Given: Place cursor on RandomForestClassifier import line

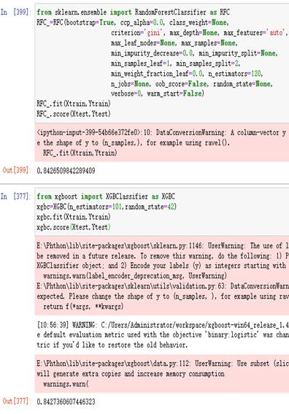Looking at the screenshot, I should tap(133, 12).
